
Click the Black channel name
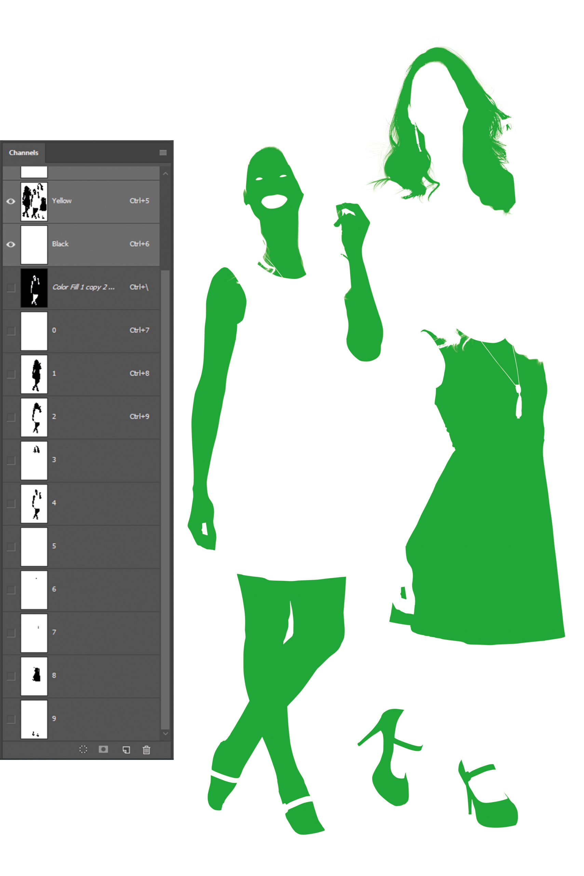point(60,244)
